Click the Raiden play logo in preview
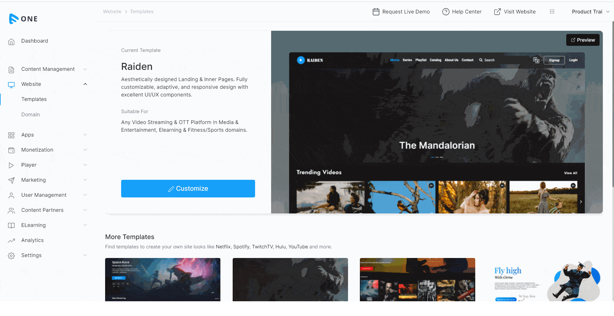 coord(301,60)
